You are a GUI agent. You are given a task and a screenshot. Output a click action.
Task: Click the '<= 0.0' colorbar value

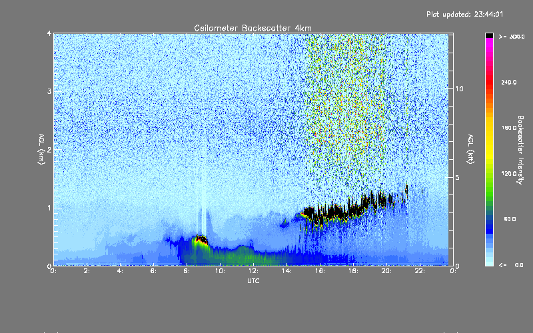click(x=511, y=265)
